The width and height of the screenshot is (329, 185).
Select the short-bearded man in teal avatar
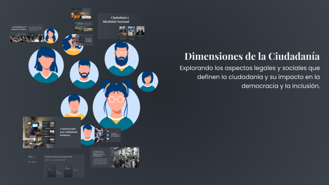84,74
